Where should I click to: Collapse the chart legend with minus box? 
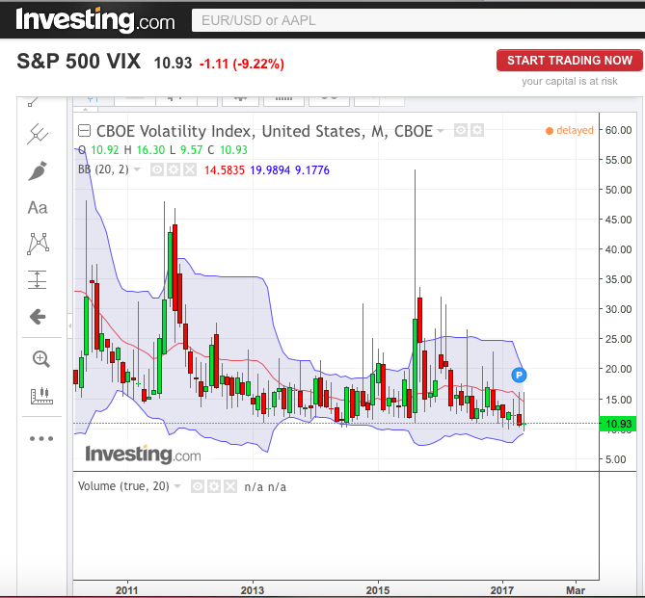point(84,131)
